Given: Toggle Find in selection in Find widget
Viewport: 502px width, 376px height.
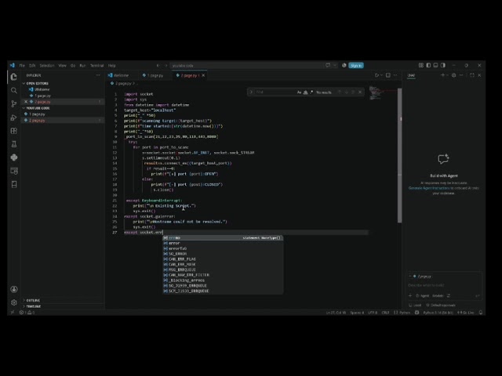Looking at the screenshot, I should coord(353,92).
